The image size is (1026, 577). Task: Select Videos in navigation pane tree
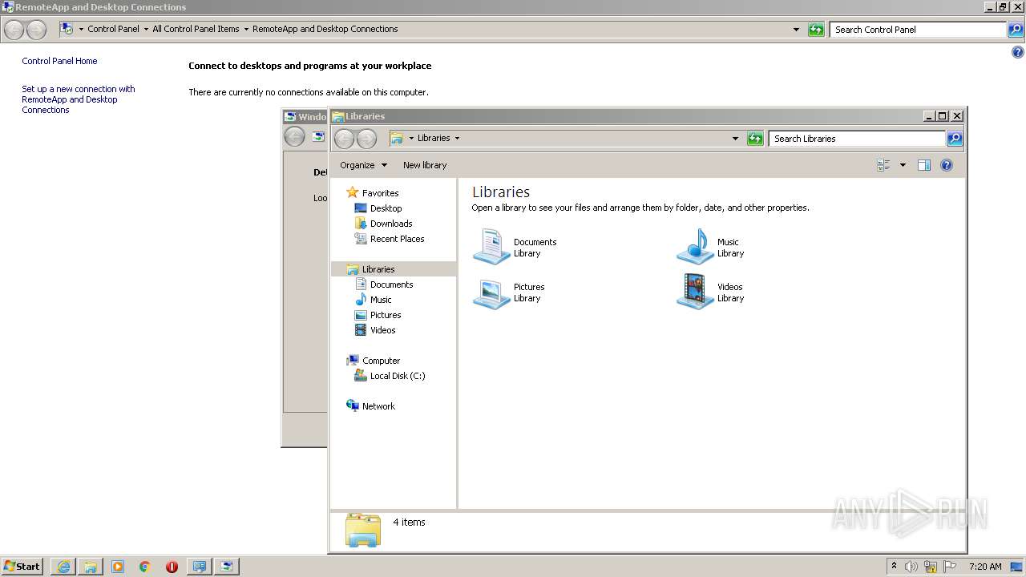point(382,330)
